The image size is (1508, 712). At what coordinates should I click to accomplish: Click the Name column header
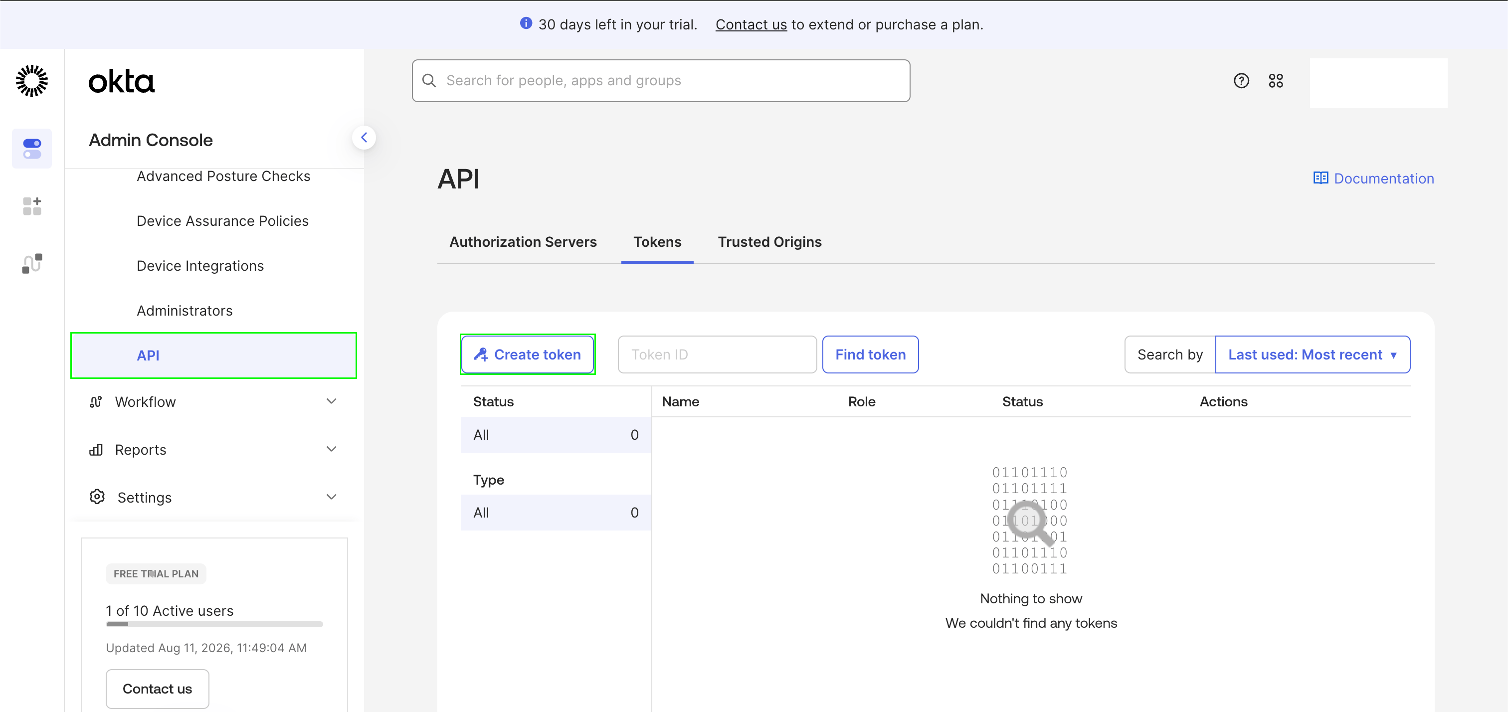pyautogui.click(x=681, y=402)
